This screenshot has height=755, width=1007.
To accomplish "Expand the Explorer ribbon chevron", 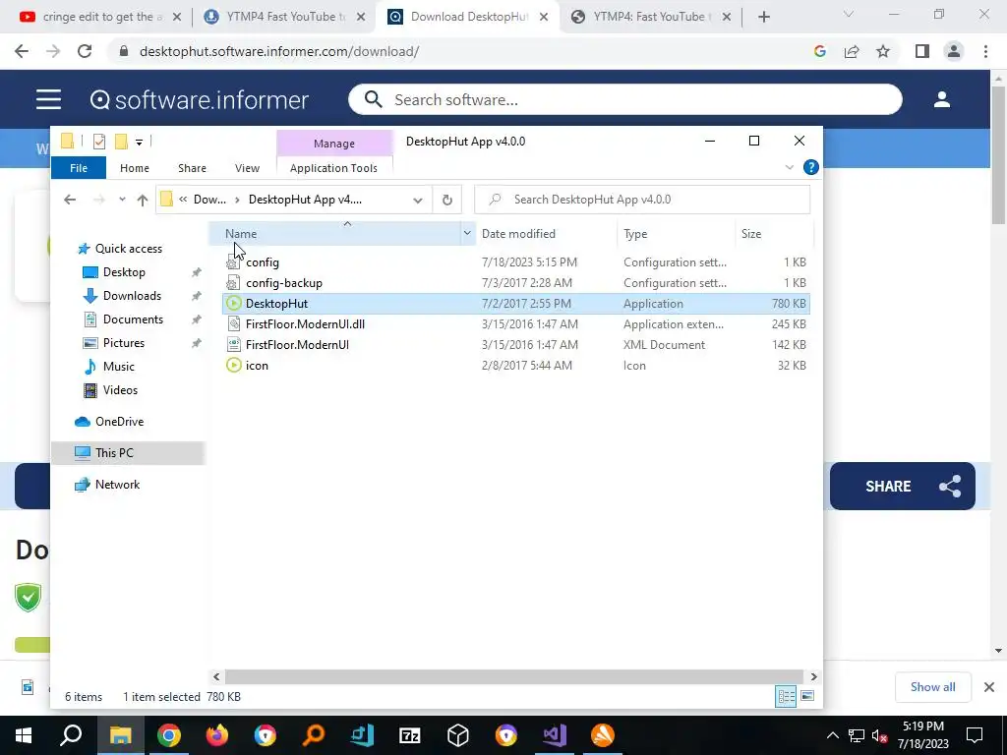I will pos(790,167).
